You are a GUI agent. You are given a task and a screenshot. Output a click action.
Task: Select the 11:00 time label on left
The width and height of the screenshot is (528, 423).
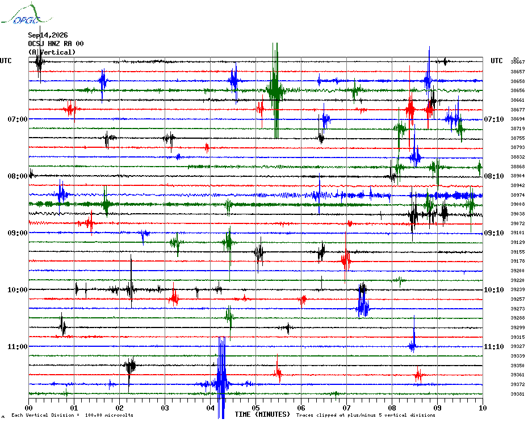tap(18, 347)
